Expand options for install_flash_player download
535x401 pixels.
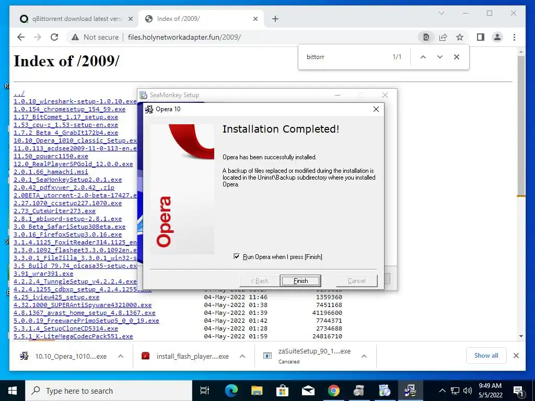tap(242, 356)
